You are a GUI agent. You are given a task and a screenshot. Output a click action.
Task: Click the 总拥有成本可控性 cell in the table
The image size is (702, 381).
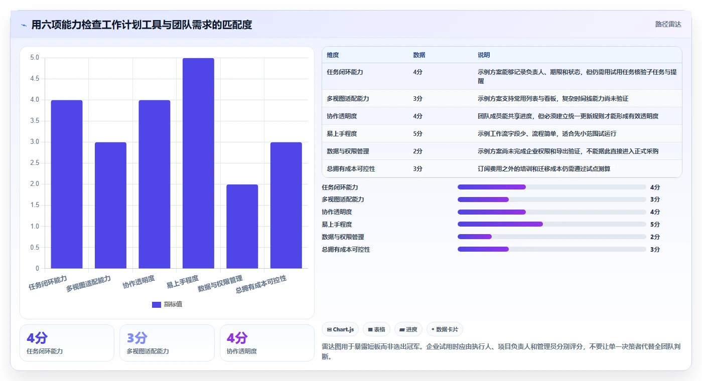coord(351,169)
